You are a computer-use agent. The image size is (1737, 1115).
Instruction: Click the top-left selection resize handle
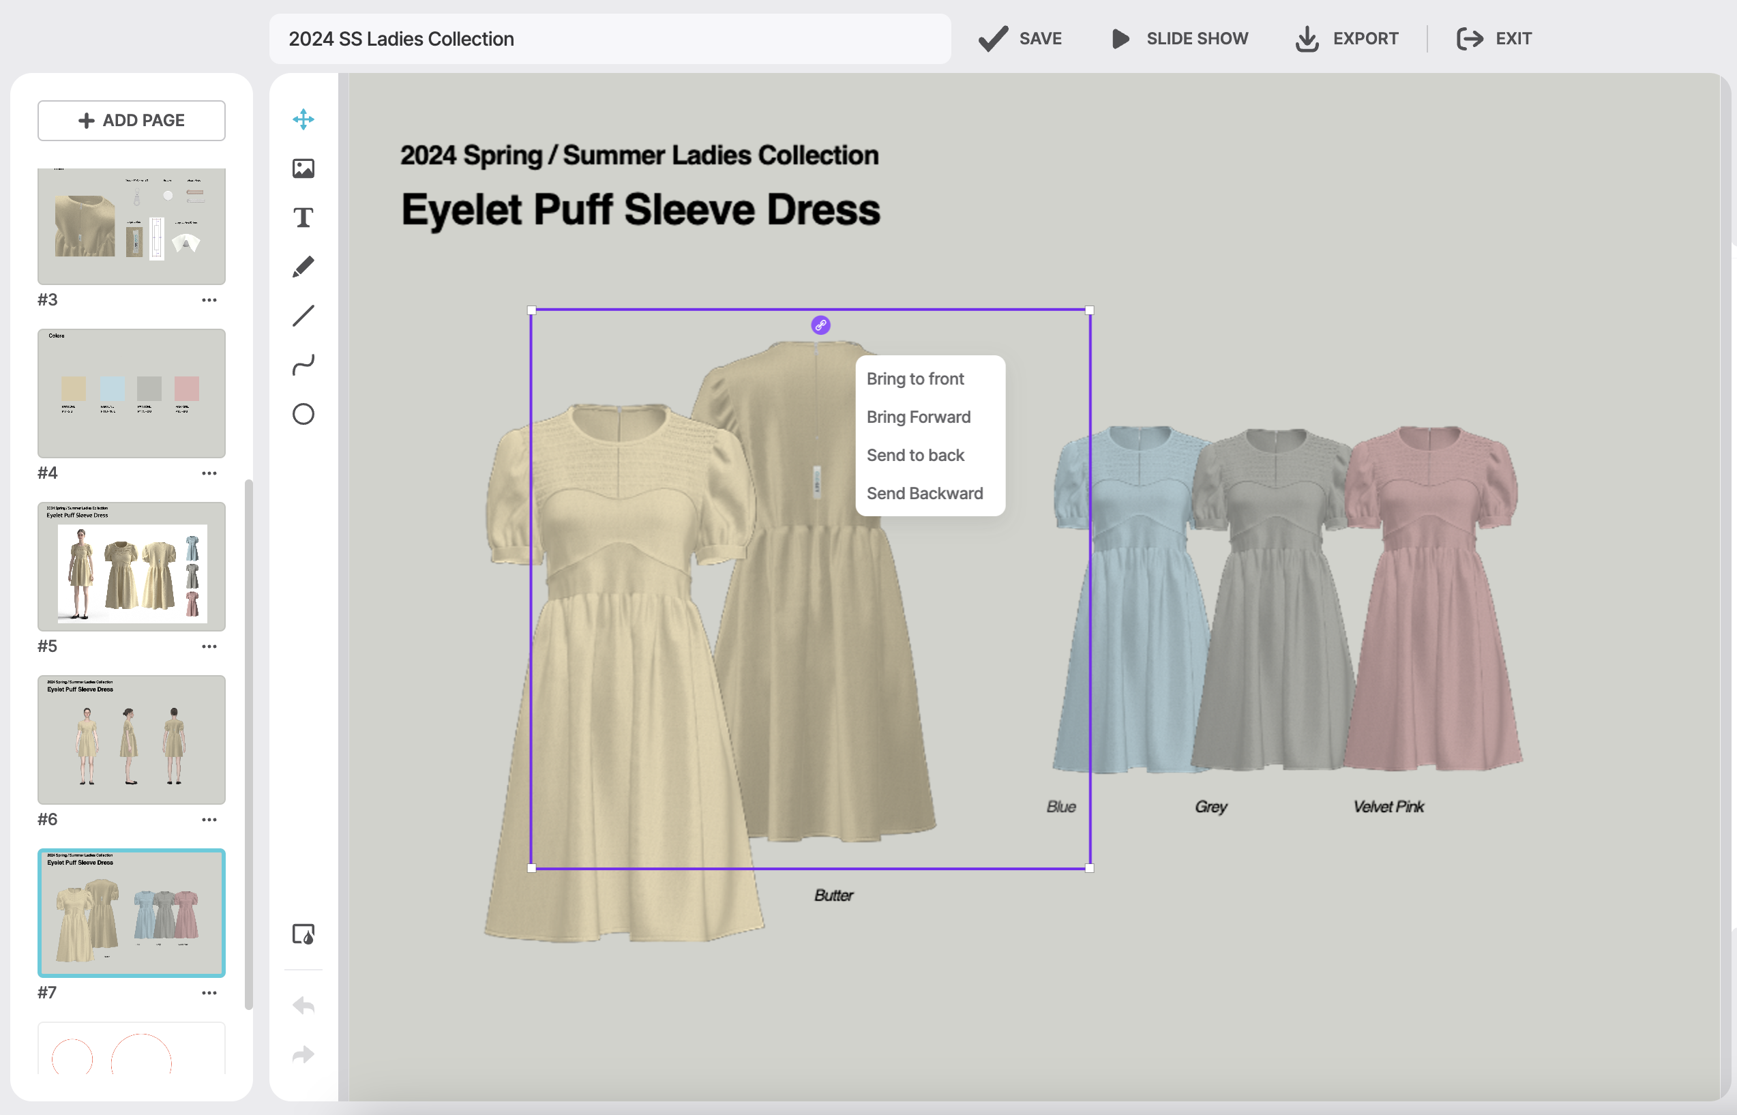point(531,310)
